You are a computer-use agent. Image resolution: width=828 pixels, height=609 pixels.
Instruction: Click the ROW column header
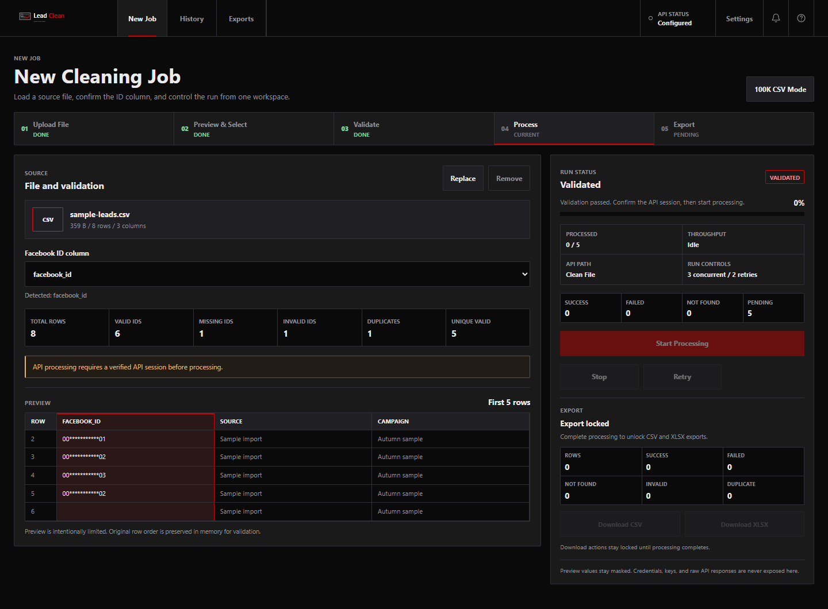pos(41,421)
